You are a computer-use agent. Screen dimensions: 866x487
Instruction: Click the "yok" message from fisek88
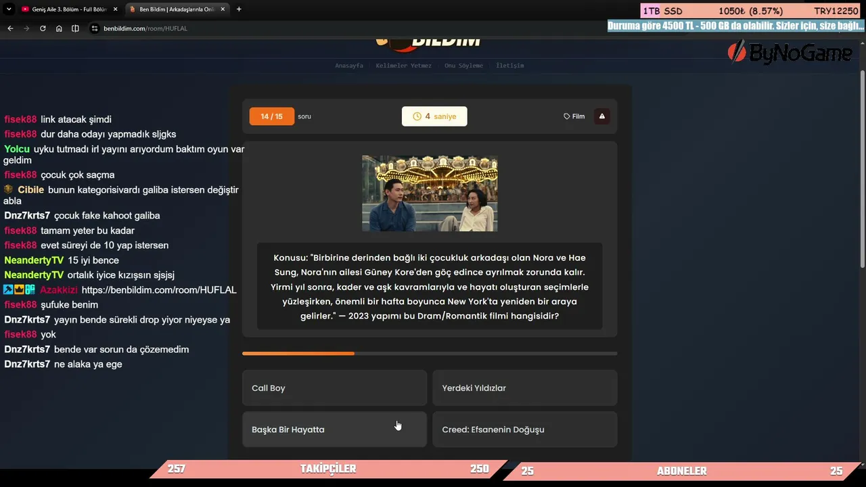48,335
